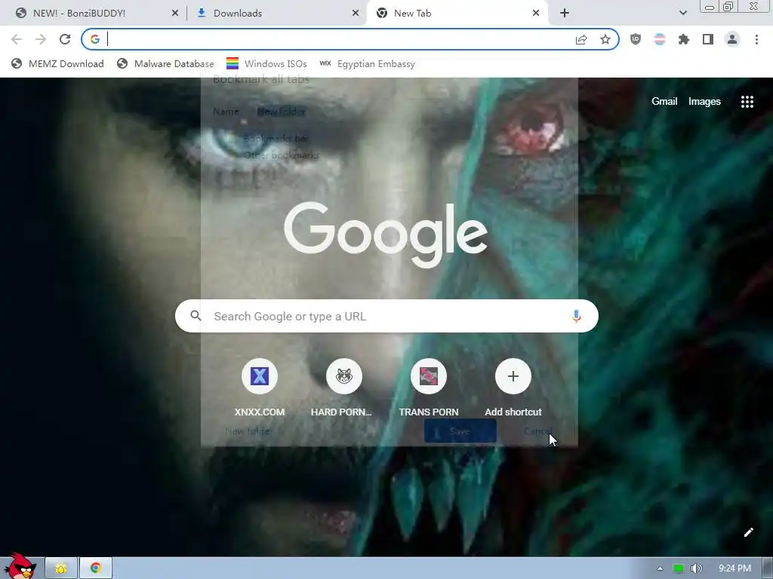Click New folder in bookmark dialog
Image resolution: width=773 pixels, height=579 pixels.
click(x=248, y=431)
